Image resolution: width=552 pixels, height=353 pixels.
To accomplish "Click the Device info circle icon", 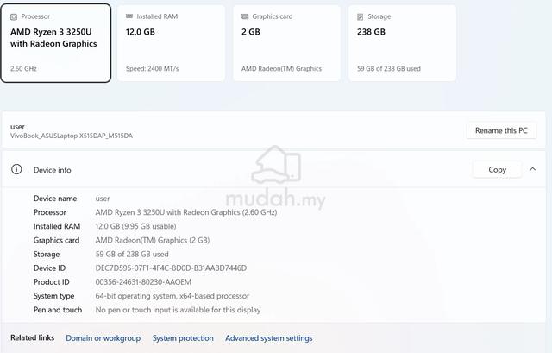I will (16, 169).
